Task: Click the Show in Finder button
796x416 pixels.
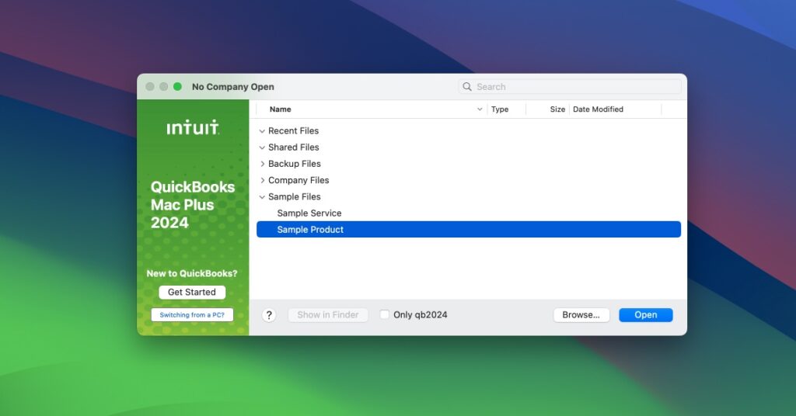Action: click(x=328, y=314)
